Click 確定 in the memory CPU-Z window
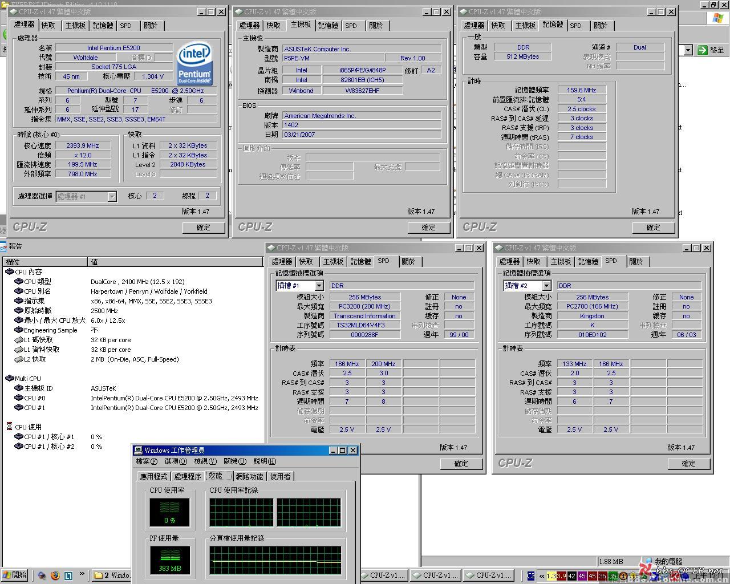This screenshot has height=584, width=730. tap(654, 228)
